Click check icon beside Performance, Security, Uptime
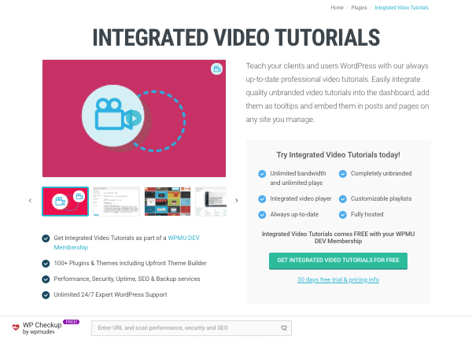Image resolution: width=472 pixels, height=340 pixels. point(46,279)
